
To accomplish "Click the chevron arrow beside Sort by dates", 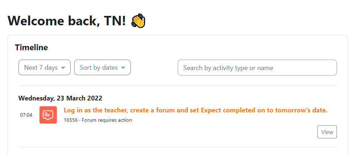I will 123,68.
